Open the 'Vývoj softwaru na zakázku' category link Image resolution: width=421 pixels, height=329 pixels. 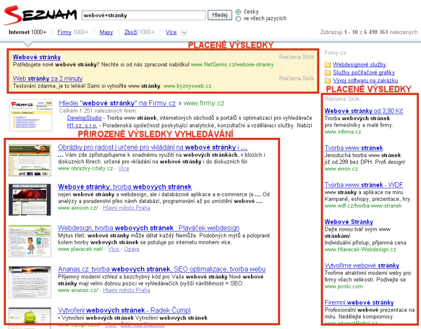pos(365,81)
